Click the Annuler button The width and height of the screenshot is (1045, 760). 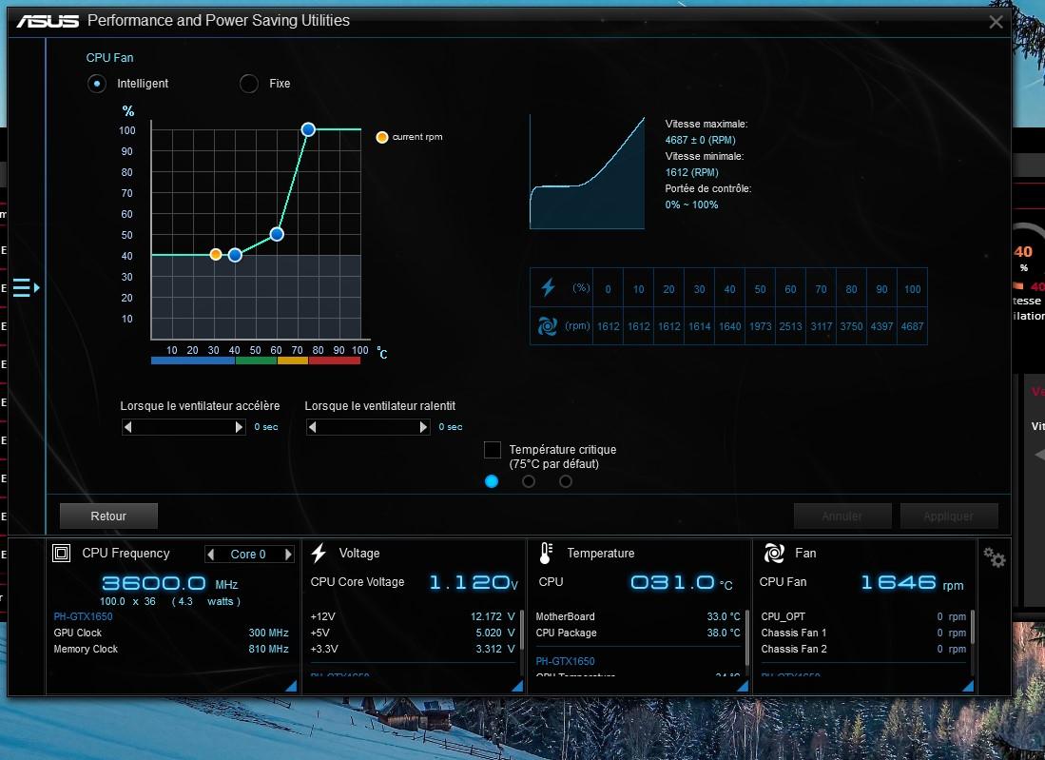(x=842, y=516)
